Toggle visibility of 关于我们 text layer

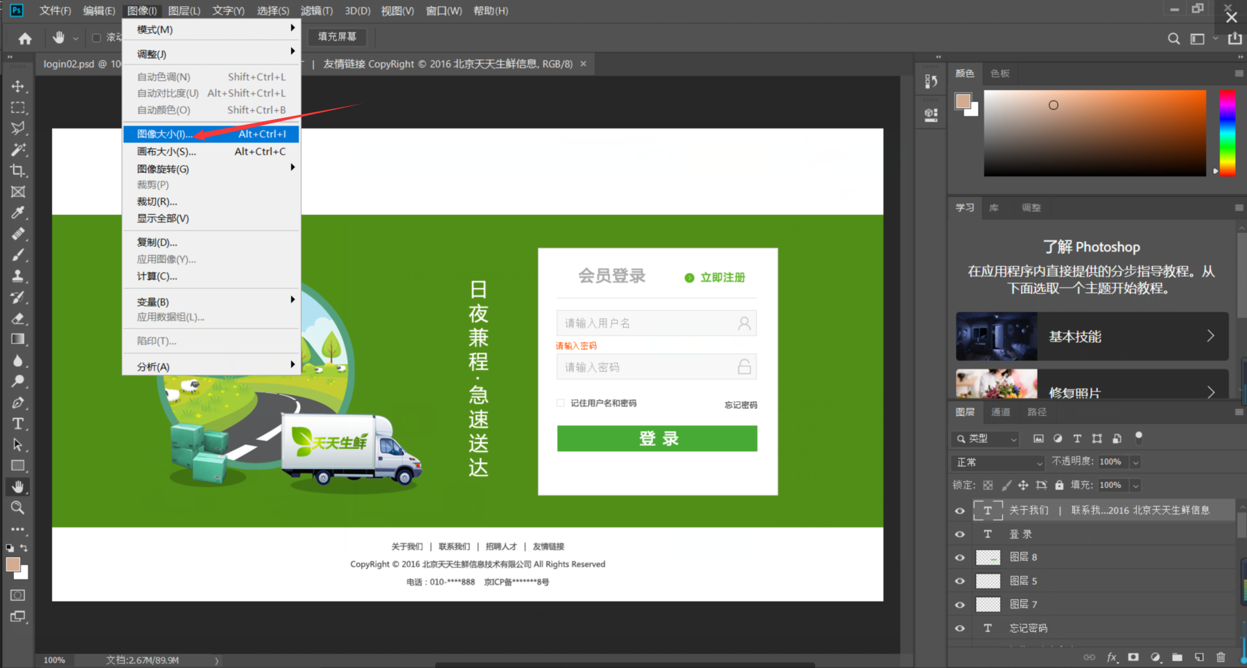click(x=960, y=511)
